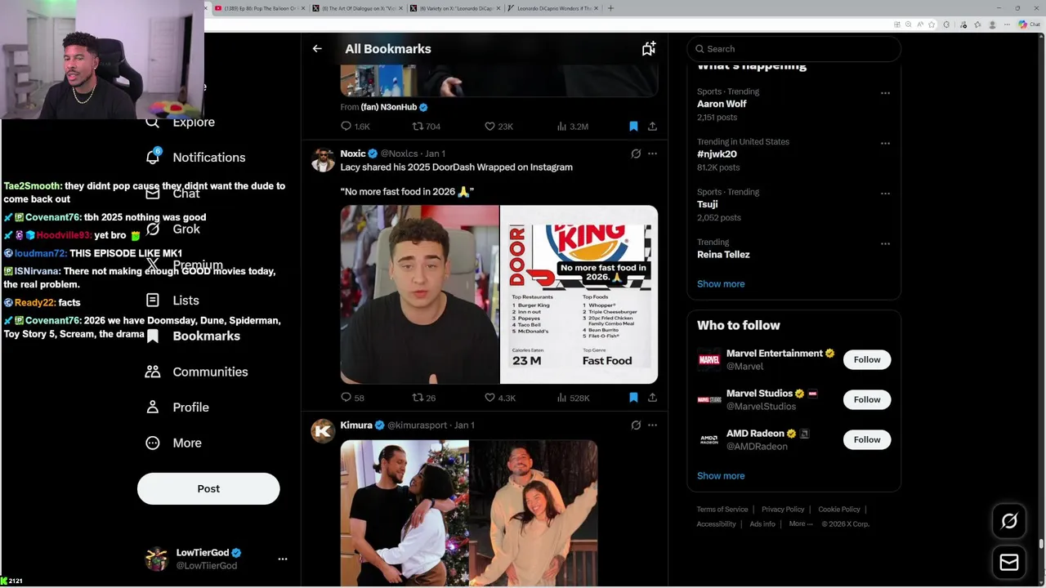The image size is (1046, 588).
Task: Open Grok actions on the Kimura post
Action: tap(636, 425)
